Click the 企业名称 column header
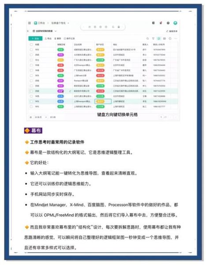Image resolution: width=206 pixels, height=265 pixels. (78, 45)
